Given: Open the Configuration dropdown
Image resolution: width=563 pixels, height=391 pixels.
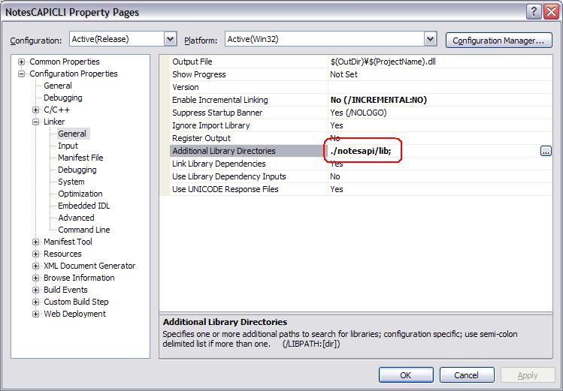Looking at the screenshot, I should tap(171, 39).
